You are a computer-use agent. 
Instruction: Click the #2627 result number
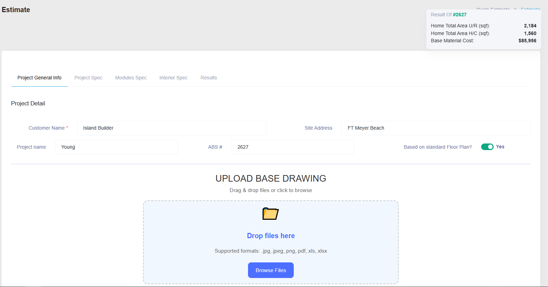(x=460, y=15)
